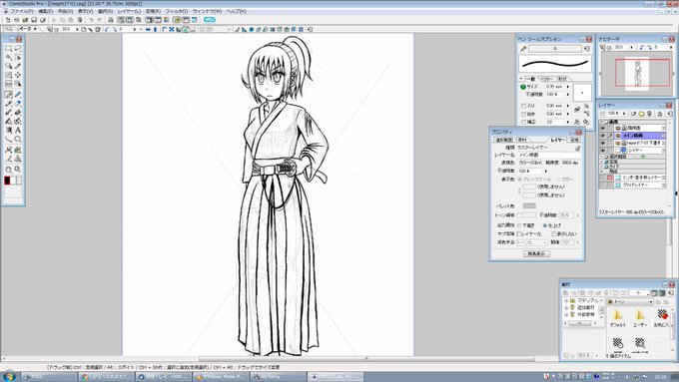Click the black foreground color swatch in toolbox
679x382 pixels.
pos(7,181)
